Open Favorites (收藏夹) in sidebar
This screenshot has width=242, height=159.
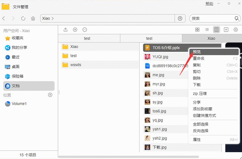29,38
